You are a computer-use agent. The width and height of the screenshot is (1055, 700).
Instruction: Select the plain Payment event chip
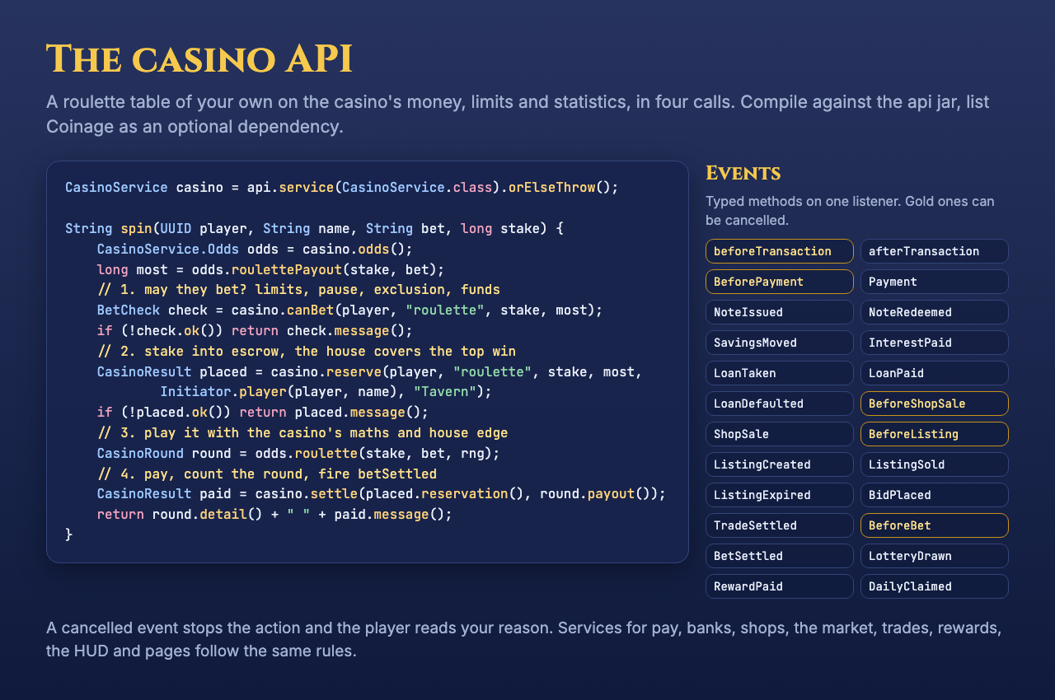click(x=935, y=282)
